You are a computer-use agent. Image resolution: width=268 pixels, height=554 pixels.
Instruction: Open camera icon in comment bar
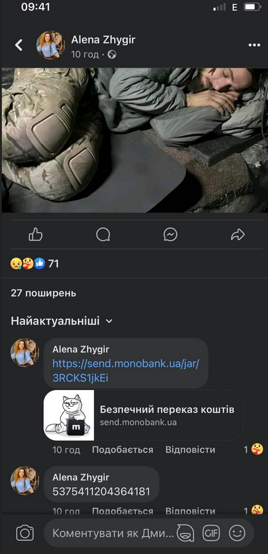click(x=25, y=532)
